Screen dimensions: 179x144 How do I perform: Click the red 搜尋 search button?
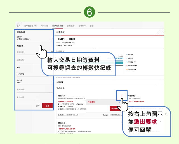tap(47, 105)
